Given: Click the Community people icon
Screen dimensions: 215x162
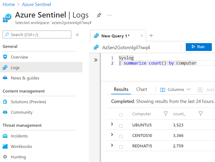Looking at the screenshot, I should (x=5, y=112).
